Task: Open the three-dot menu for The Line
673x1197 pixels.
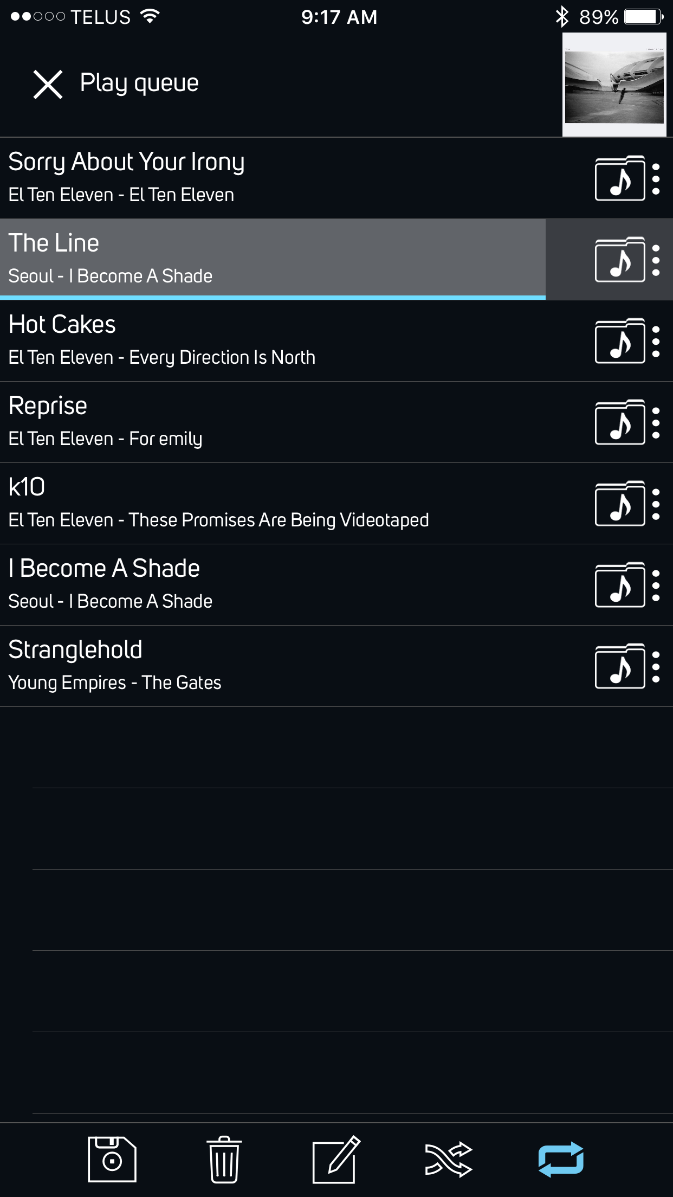Action: click(656, 260)
